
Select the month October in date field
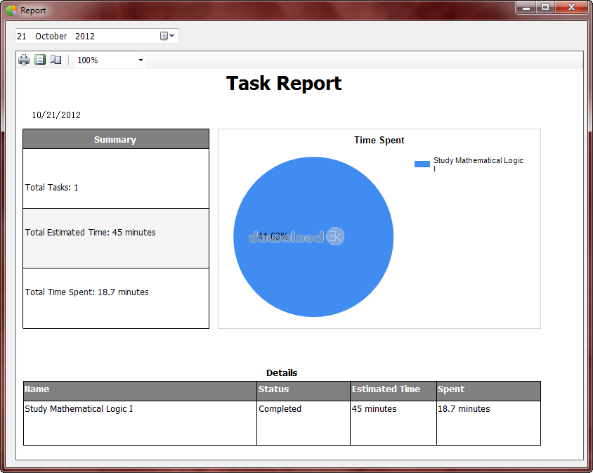51,36
